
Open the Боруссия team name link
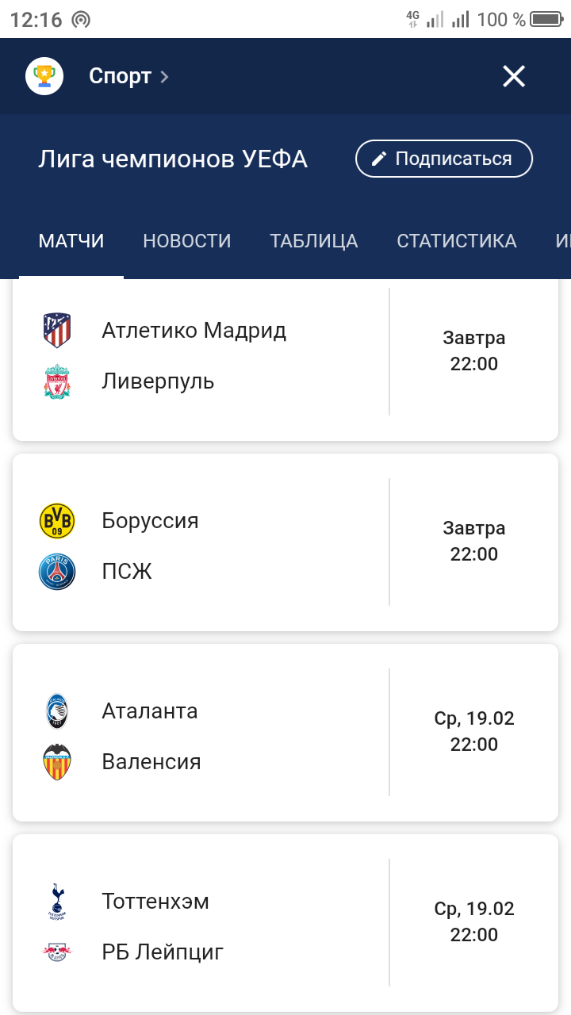coord(150,521)
